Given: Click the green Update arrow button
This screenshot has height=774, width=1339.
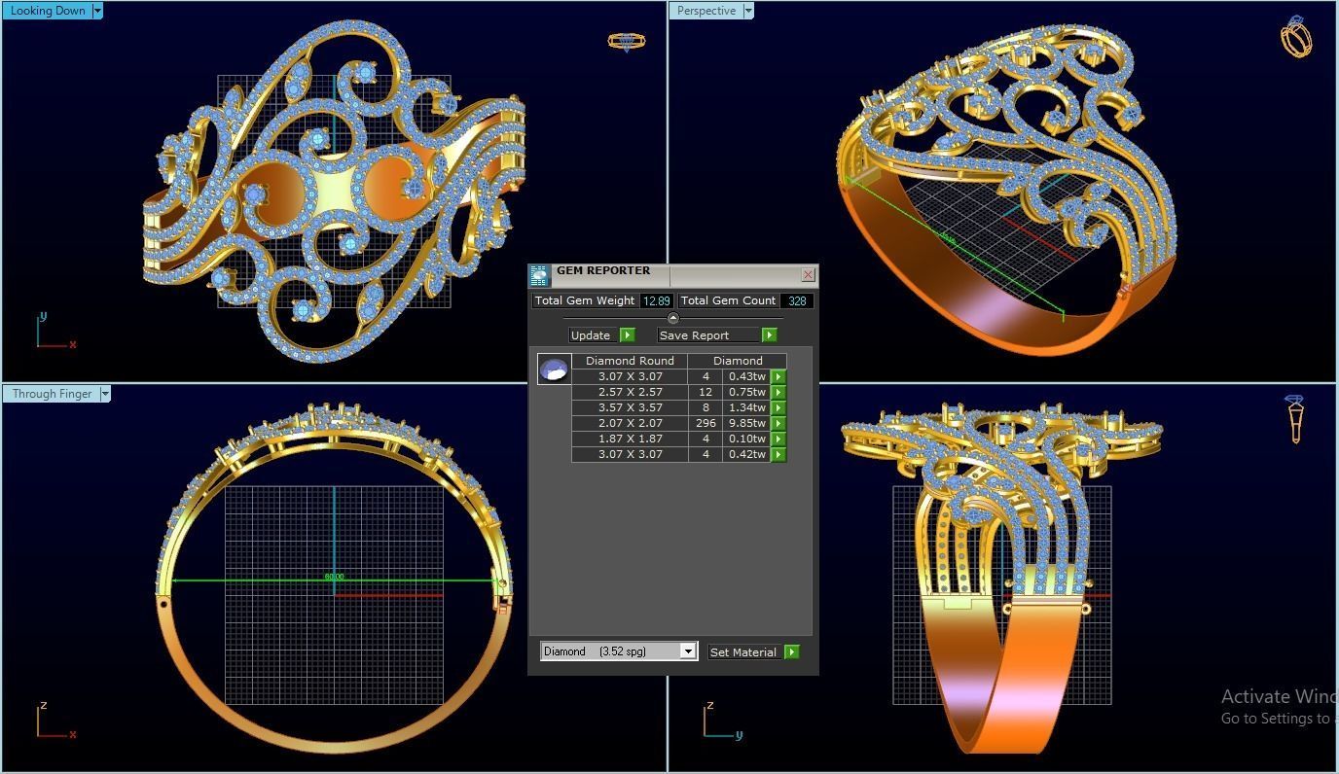Looking at the screenshot, I should [628, 335].
